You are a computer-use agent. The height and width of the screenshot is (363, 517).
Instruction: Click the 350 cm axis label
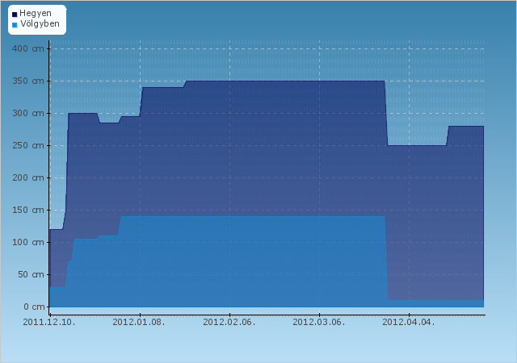click(27, 81)
